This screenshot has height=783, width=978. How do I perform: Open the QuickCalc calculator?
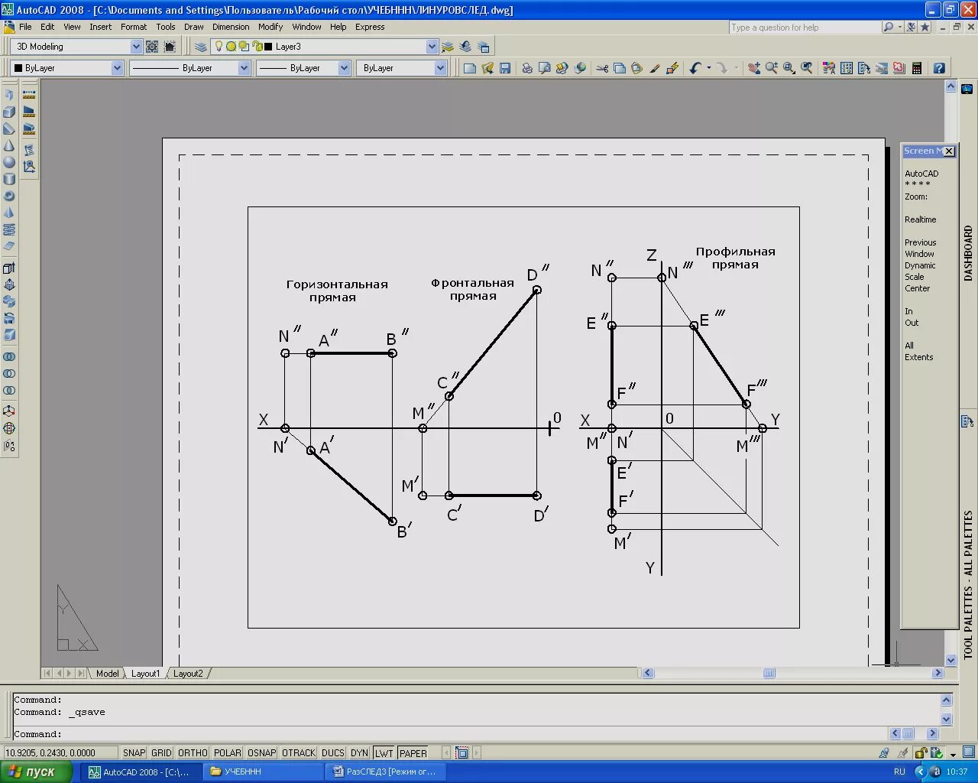(x=917, y=68)
